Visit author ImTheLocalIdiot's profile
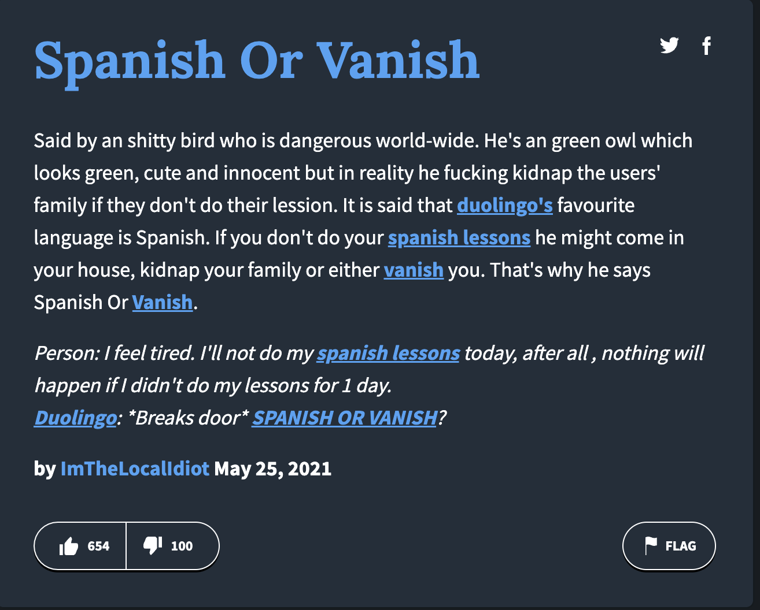Screen dimensions: 760x610 [135, 468]
